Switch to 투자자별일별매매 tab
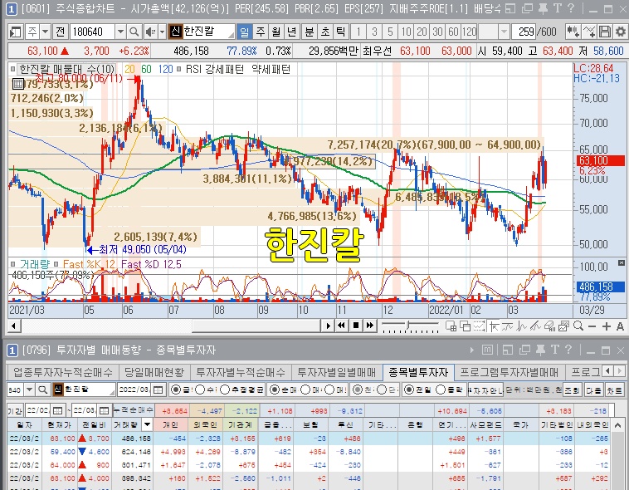The width and height of the screenshot is (629, 490). 337,372
